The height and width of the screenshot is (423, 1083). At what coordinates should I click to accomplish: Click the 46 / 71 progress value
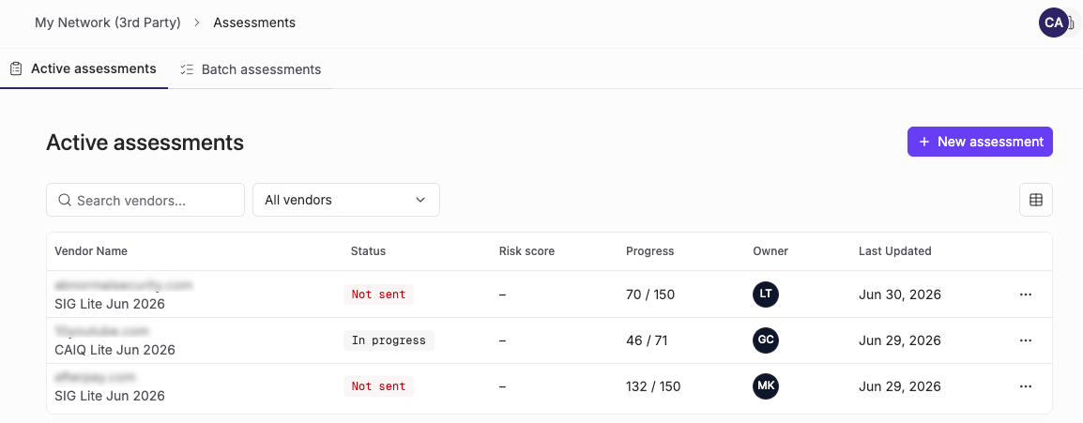tap(647, 340)
